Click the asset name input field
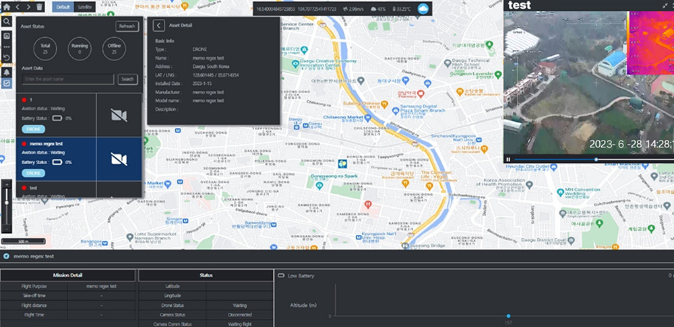674x327 pixels. click(x=67, y=79)
